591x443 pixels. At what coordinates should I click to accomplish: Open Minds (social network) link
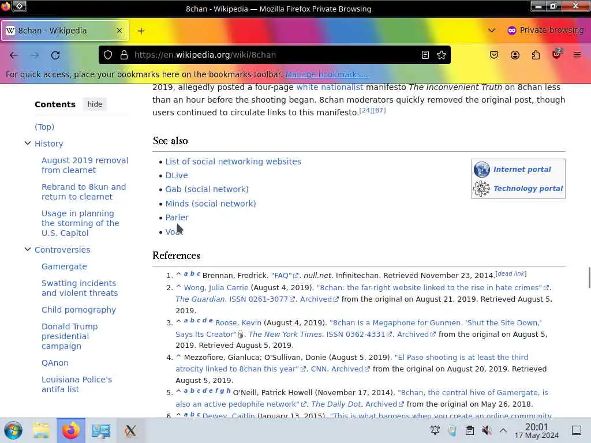pos(211,204)
